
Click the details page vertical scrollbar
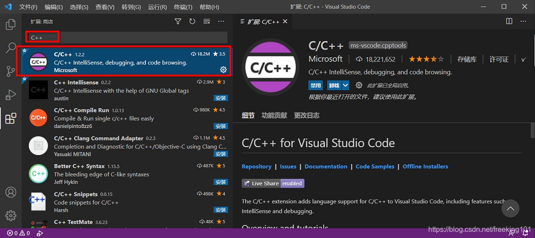tap(532, 130)
